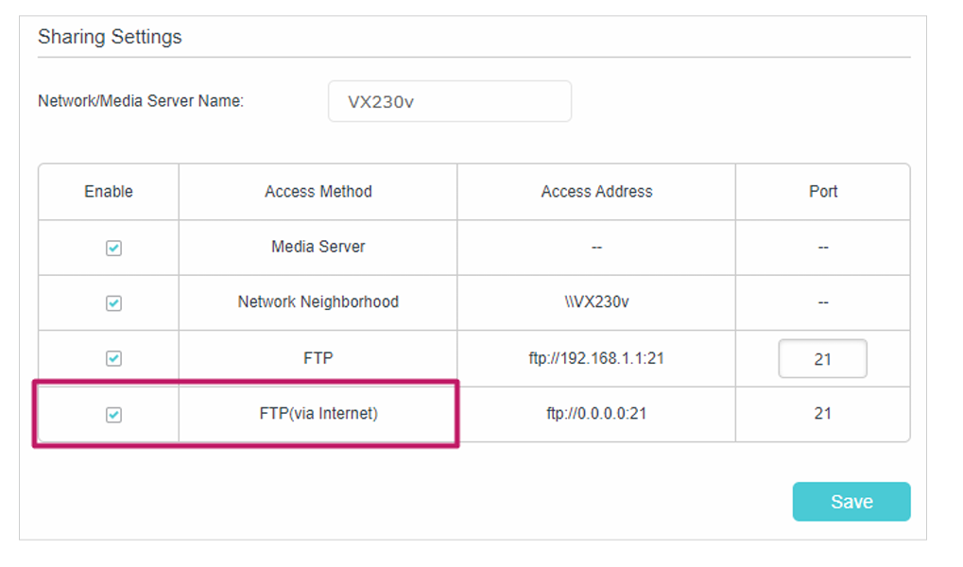The height and width of the screenshot is (567, 963).
Task: Click the FTP Port number field
Action: (x=821, y=358)
